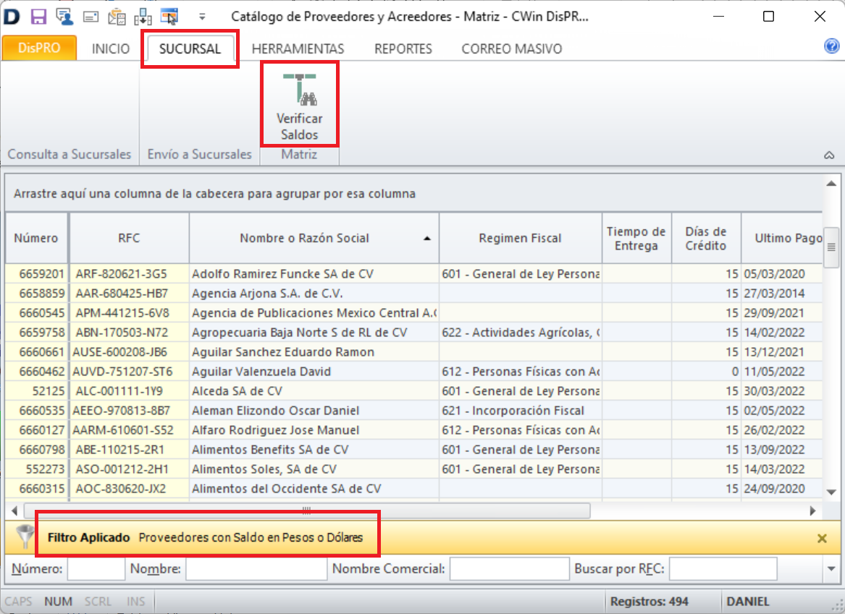Click the purple save icon in title bar
The image size is (845, 614).
pos(39,16)
